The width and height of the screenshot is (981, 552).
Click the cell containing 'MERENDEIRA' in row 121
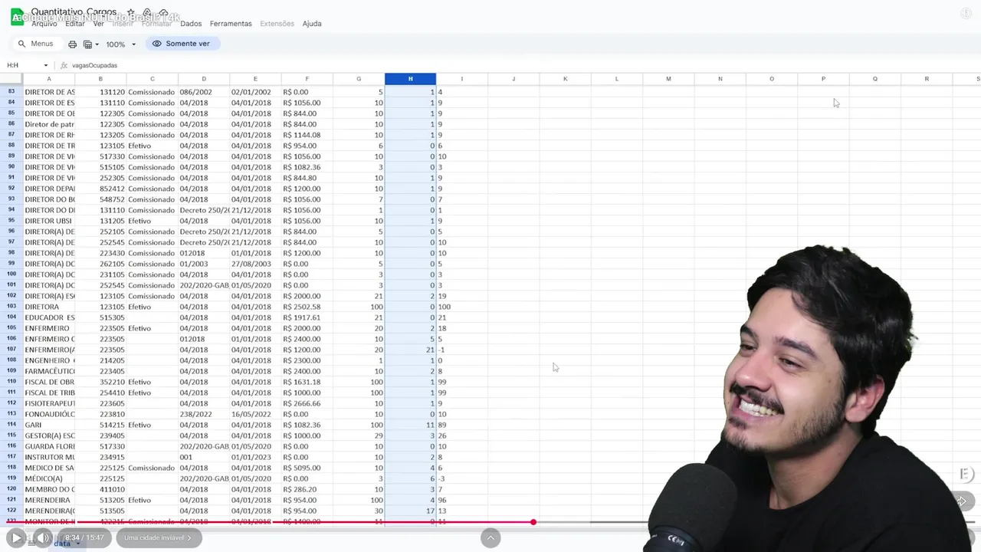coord(49,500)
